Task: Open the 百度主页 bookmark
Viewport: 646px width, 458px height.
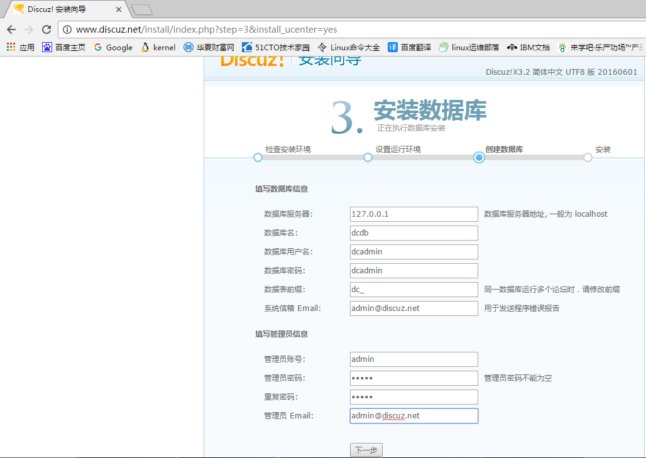Action: 64,47
